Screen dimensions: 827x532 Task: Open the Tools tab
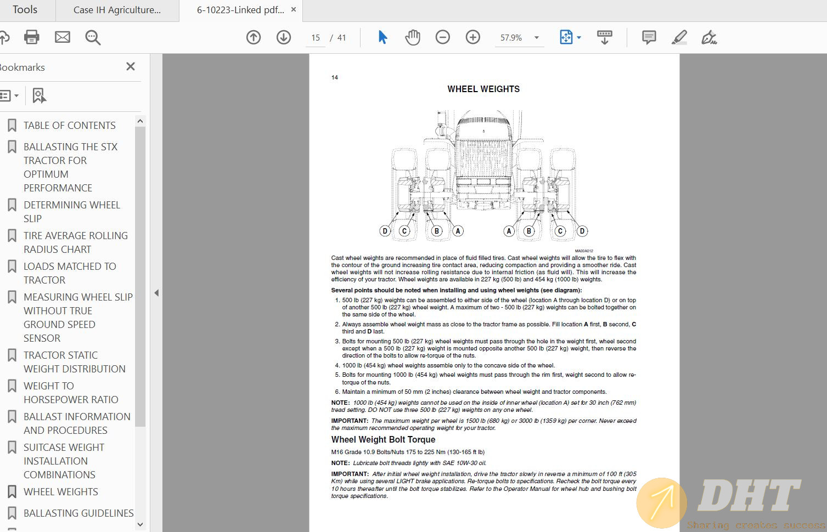pyautogui.click(x=25, y=10)
